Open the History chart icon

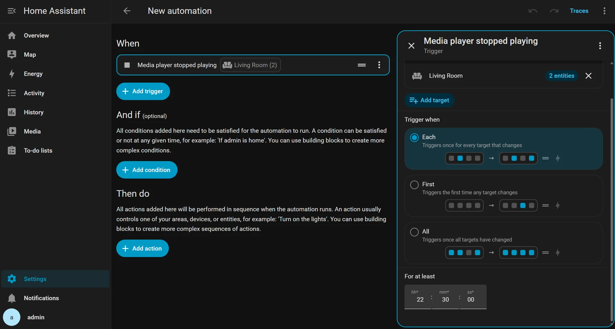(12, 112)
